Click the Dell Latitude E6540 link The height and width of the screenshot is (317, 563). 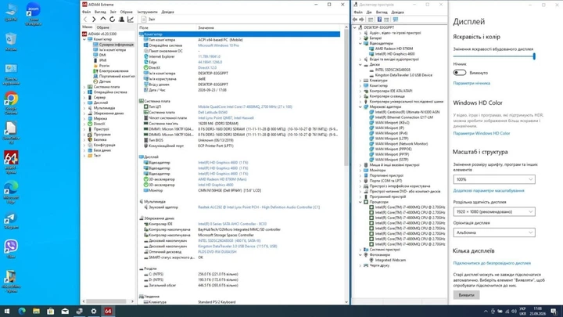click(213, 113)
